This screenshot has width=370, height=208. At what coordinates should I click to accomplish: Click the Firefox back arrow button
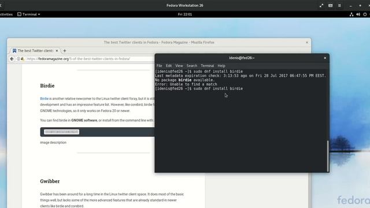[12, 59]
